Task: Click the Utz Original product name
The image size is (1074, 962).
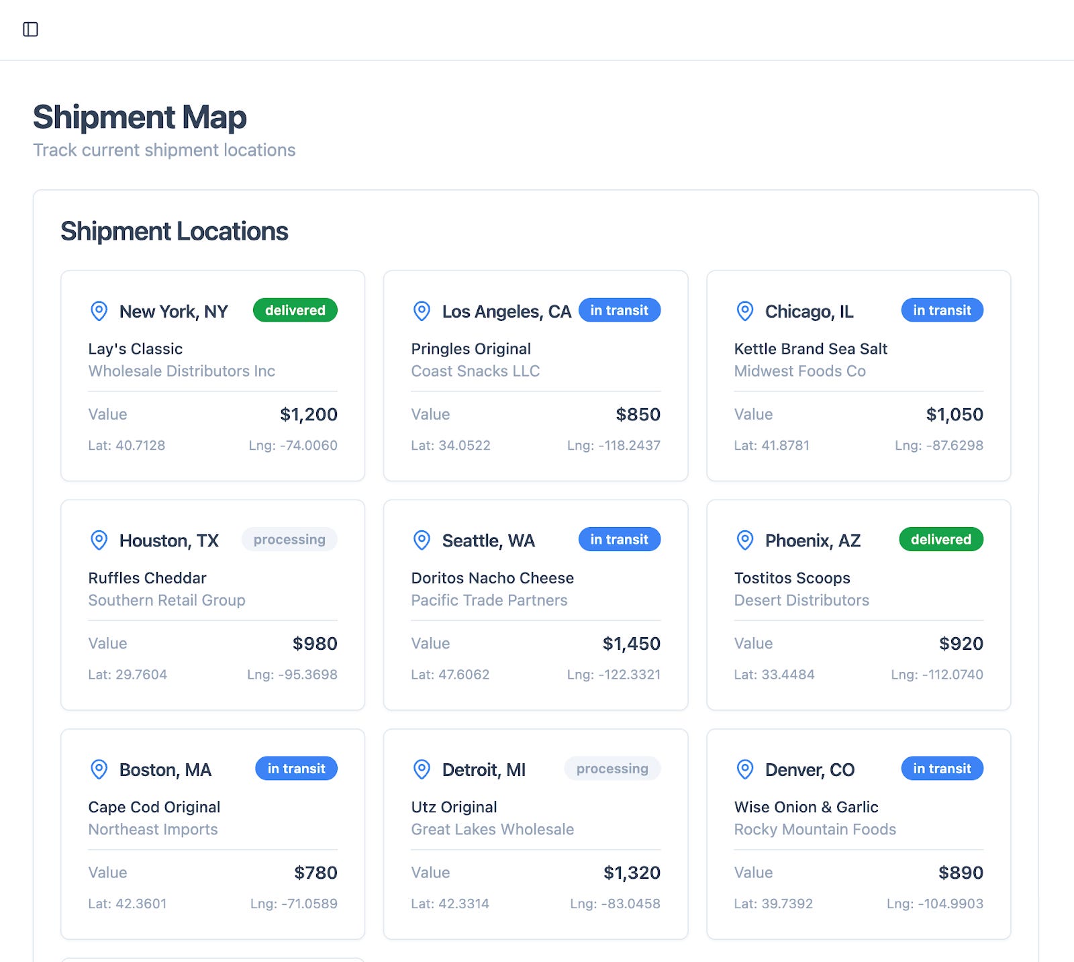Action: pyautogui.click(x=454, y=807)
